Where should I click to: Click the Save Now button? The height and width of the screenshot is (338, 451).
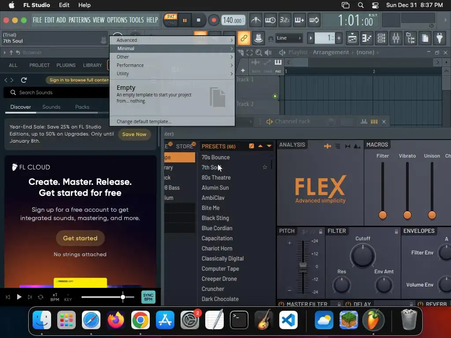[x=134, y=134]
